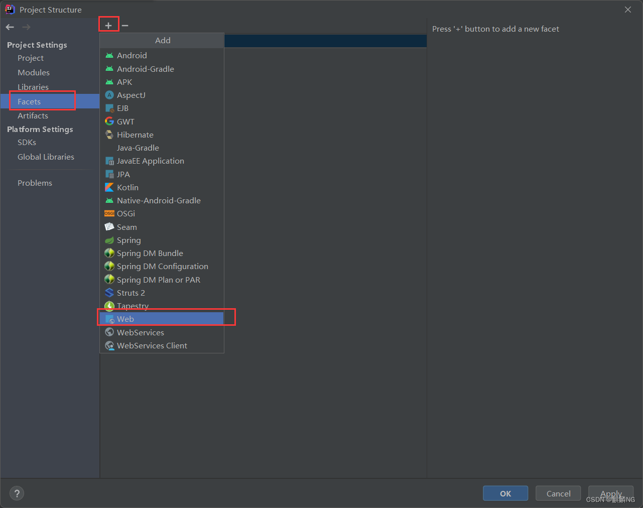Select Java-Gradle in the Add list

click(162, 148)
